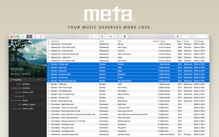Click the expand arrows icon beside Properties size
219x137 pixels.
tap(44, 80)
